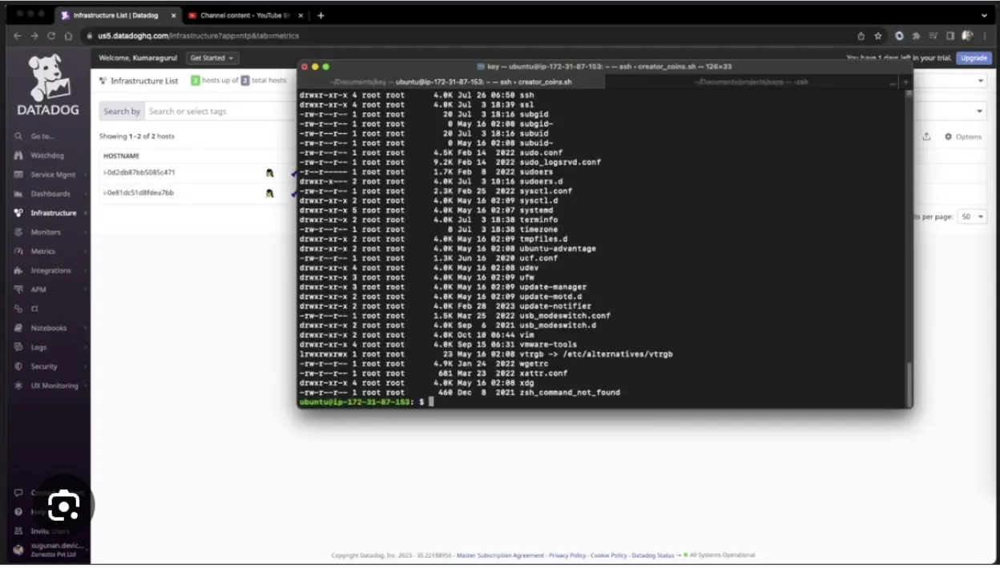This screenshot has height=569, width=1000.
Task: Click the Notebooks sidebar icon
Action: click(18, 328)
